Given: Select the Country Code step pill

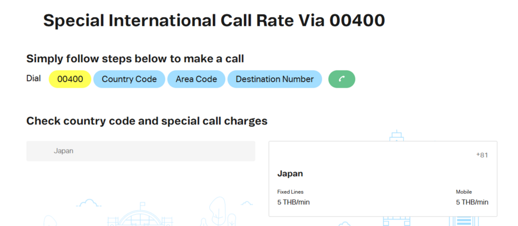Looking at the screenshot, I should [129, 79].
